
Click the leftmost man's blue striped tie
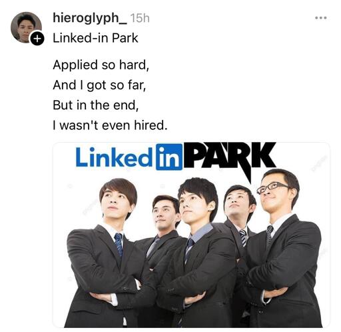[119, 245]
